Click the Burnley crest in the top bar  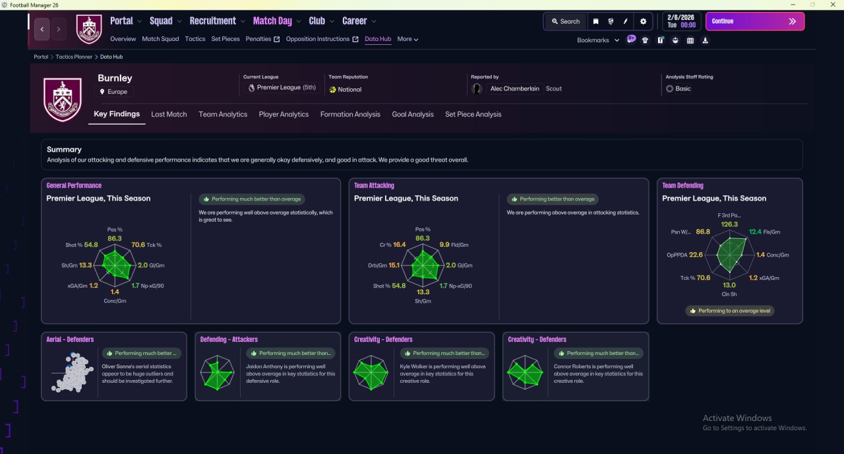click(x=89, y=29)
